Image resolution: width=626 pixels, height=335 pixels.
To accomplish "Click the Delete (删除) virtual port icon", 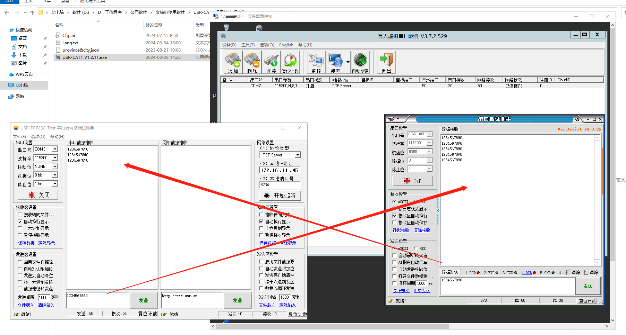I will (x=252, y=62).
